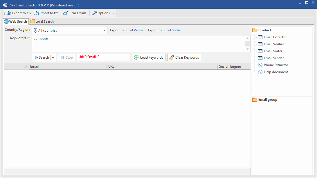Open Phone Extractor in the Product tree
This screenshot has height=178, width=317.
[273, 65]
